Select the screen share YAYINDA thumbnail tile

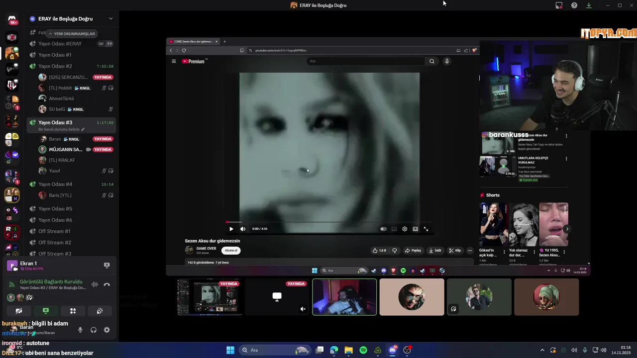tap(210, 297)
